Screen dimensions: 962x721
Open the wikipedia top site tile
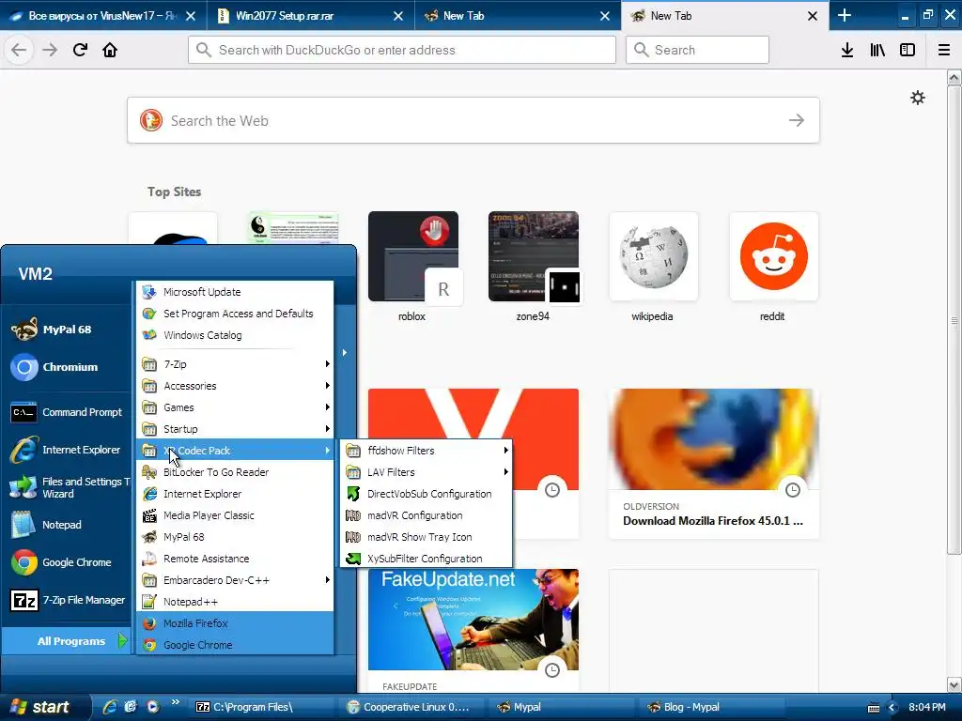click(x=654, y=268)
